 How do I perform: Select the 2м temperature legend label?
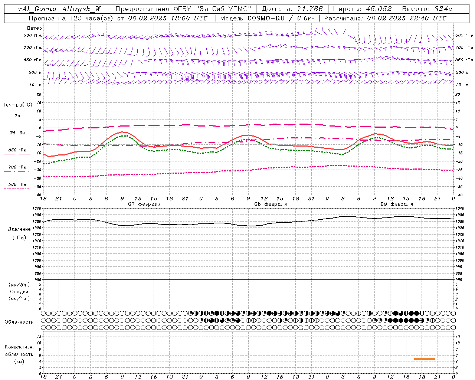click(17, 116)
